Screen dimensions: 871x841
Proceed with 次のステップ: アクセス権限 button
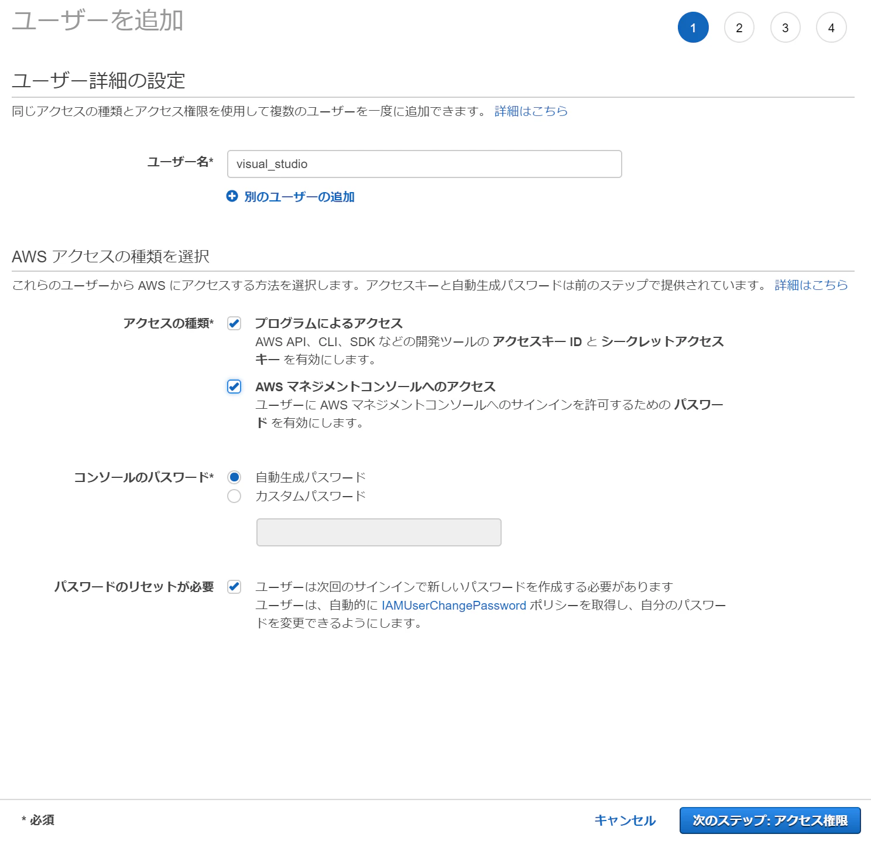point(770,821)
